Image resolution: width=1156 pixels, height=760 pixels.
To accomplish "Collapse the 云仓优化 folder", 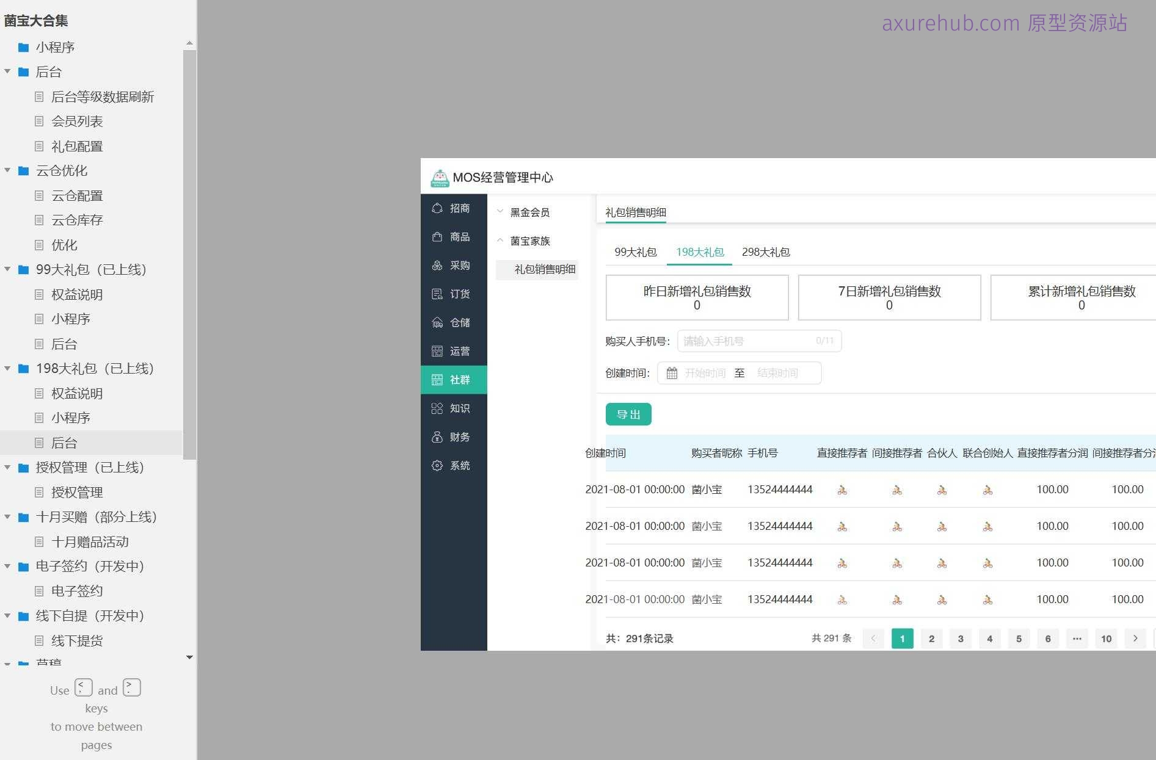I will click(8, 171).
